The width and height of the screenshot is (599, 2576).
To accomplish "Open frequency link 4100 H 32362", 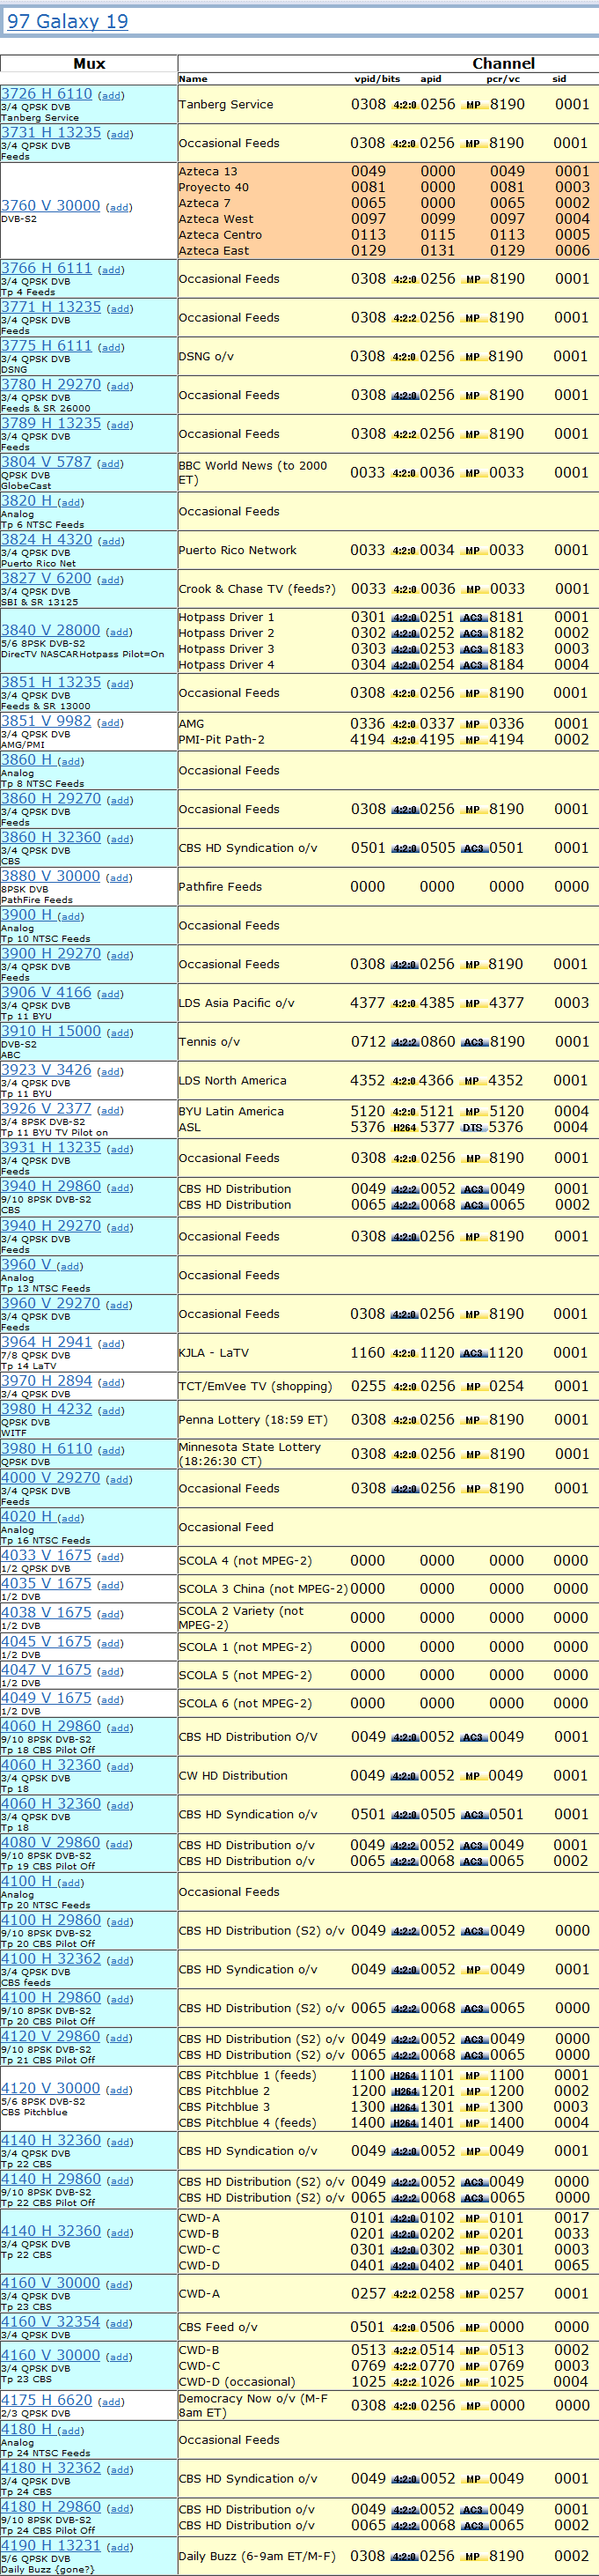I will [x=51, y=1959].
